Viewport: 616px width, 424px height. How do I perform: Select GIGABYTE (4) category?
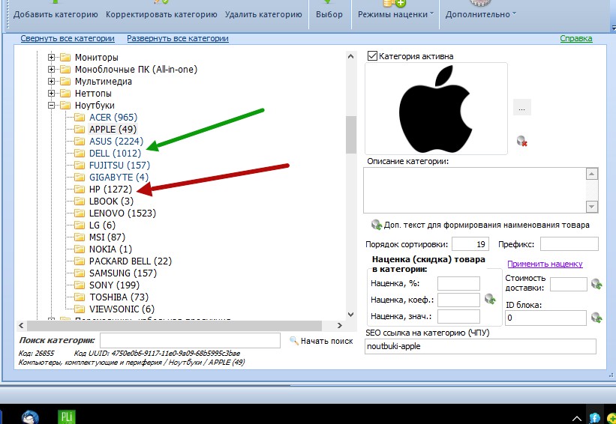coord(119,178)
